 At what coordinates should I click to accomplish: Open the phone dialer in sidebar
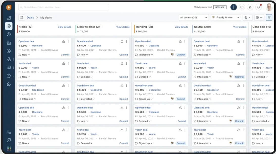tap(9, 132)
